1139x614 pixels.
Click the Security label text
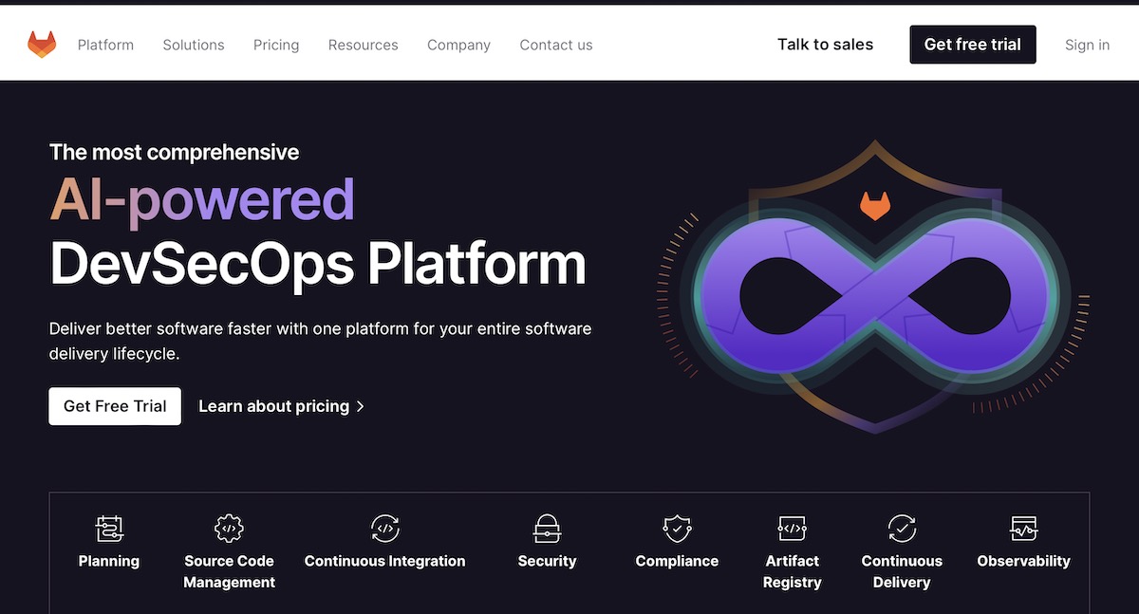pyautogui.click(x=547, y=561)
